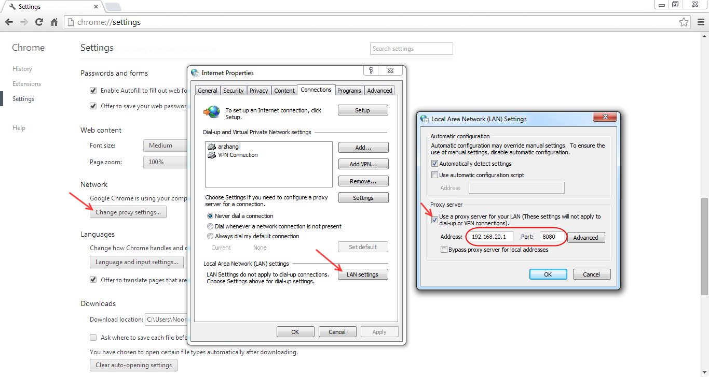Toggle Offer to save web passwords checkbox
The width and height of the screenshot is (709, 377).
click(93, 106)
